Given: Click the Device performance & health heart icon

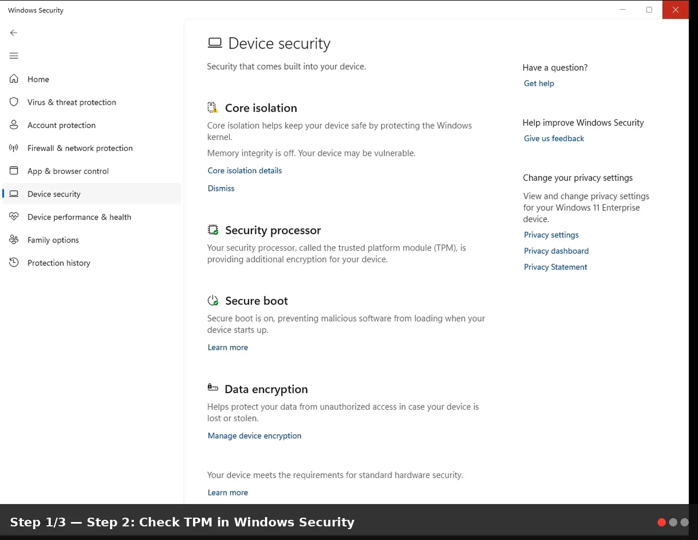Looking at the screenshot, I should point(14,216).
